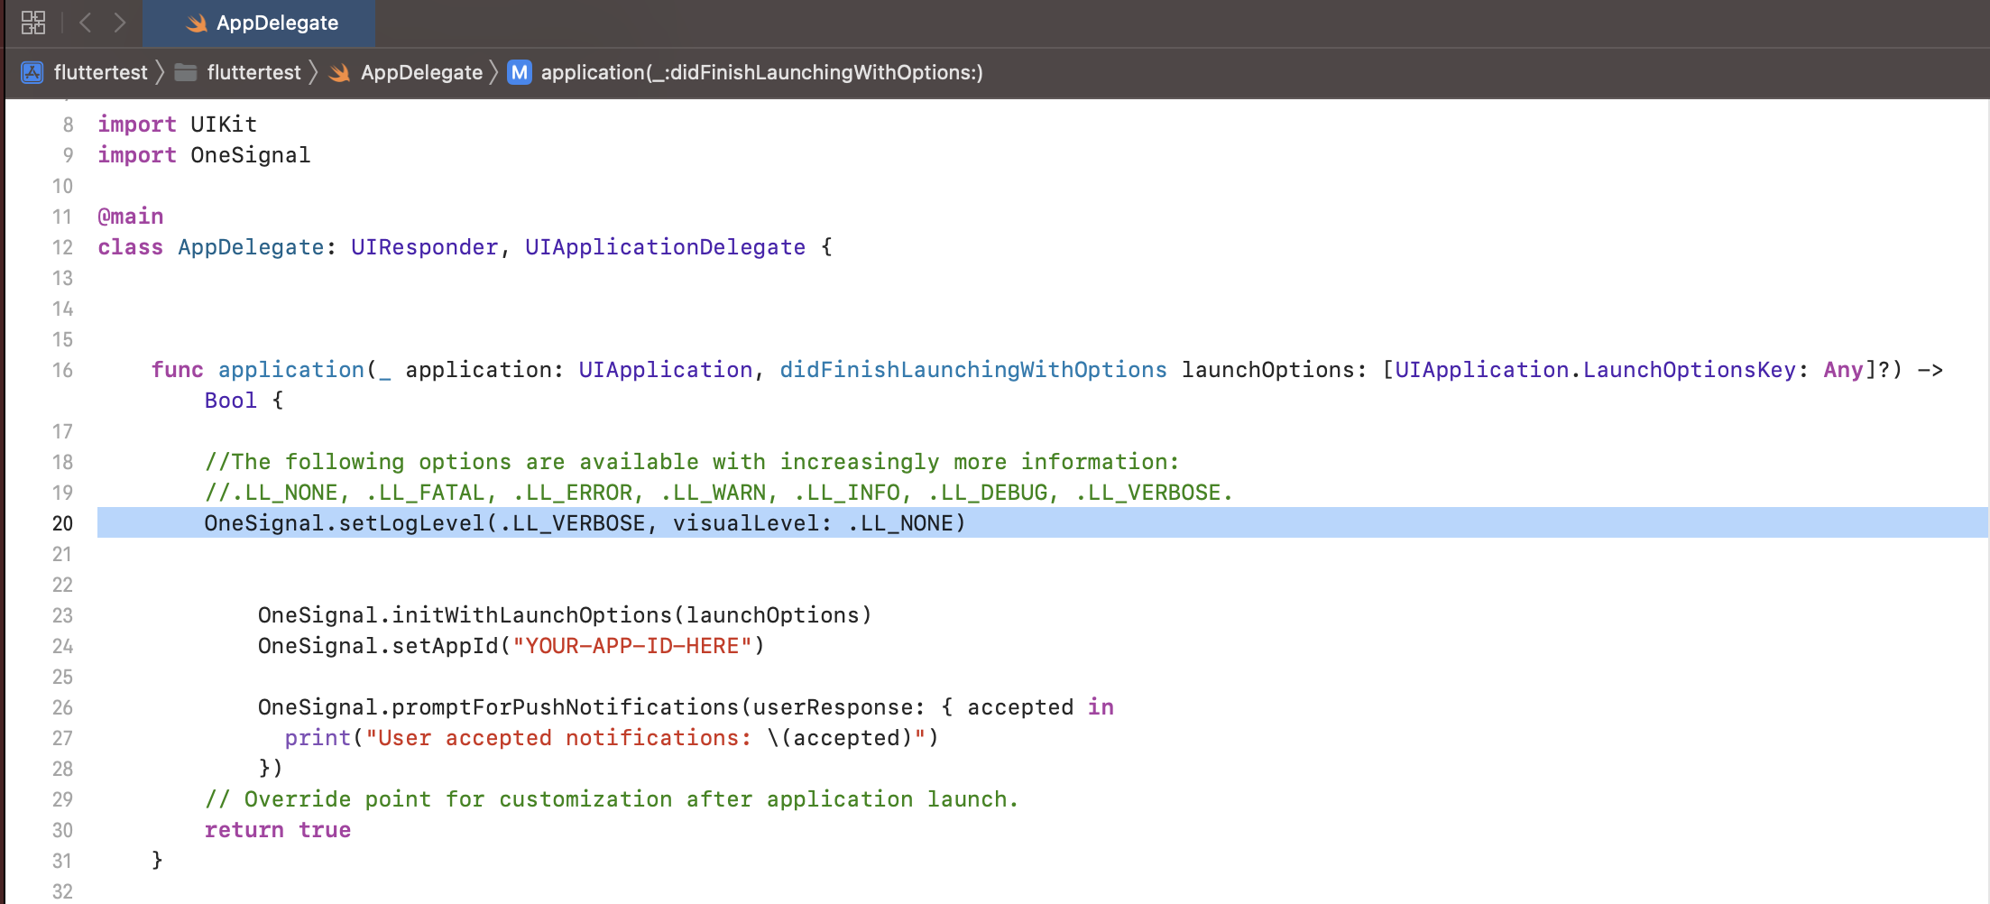Screen dimensions: 1990x904
Task: Click '.LL_FATAL' in the comment line
Action: (424, 493)
